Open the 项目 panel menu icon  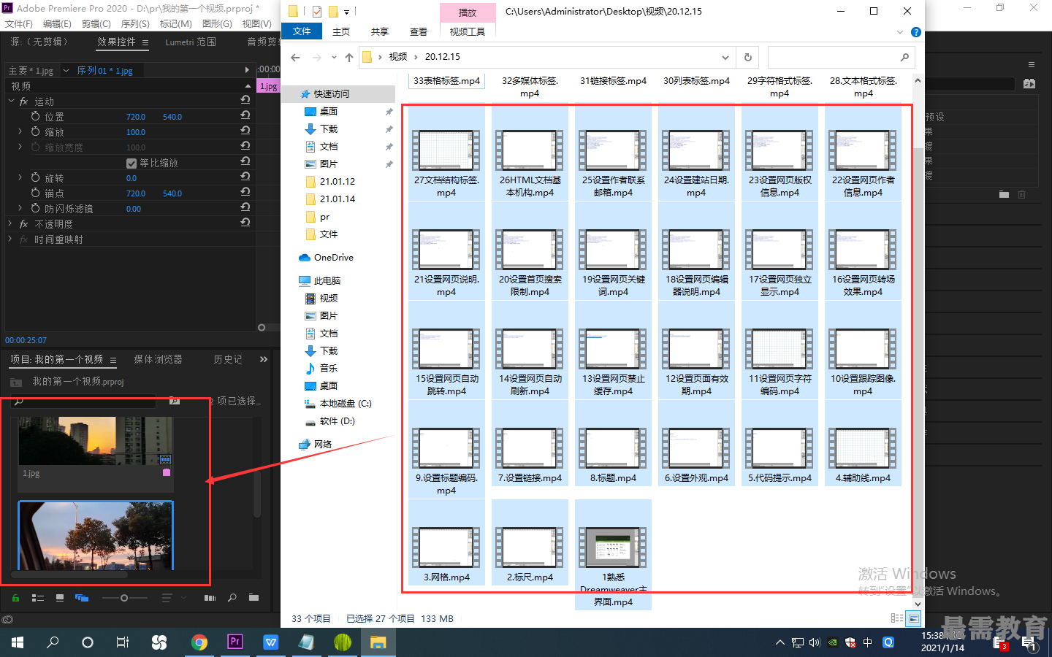coord(113,360)
